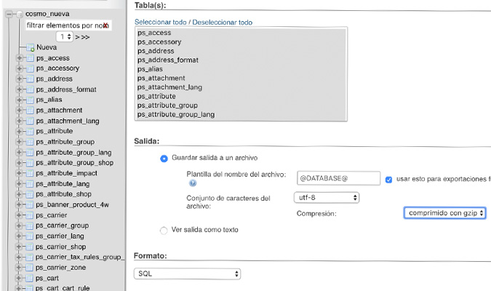Viewport: 491px width, 291px height.
Task: Open ps_banner_product_4w in navigation tree
Action: tap(72, 205)
